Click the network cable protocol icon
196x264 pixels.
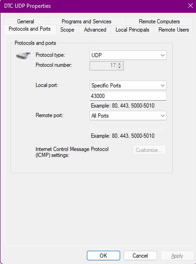(x=23, y=55)
